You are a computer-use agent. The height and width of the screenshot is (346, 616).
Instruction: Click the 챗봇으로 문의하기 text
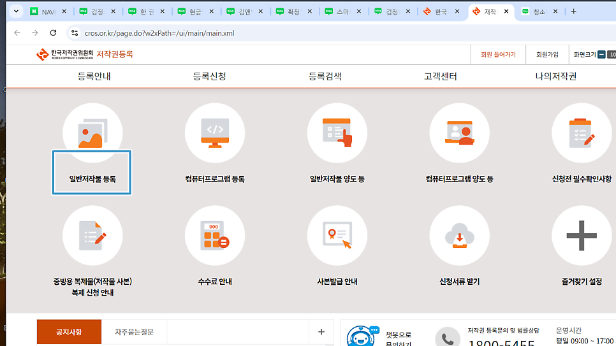click(x=399, y=339)
